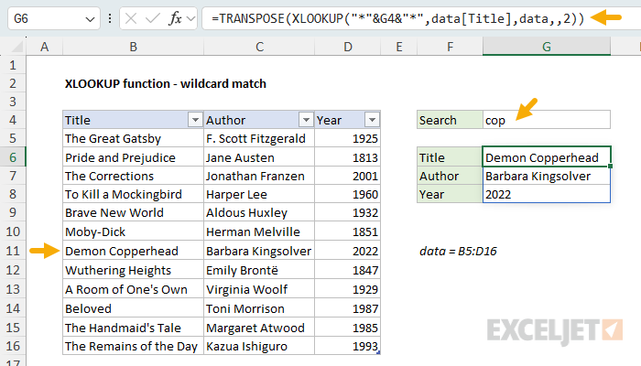Viewport: 641px width, 366px height.
Task: Select cell To Kill a Mockingbird
Action: coord(134,194)
